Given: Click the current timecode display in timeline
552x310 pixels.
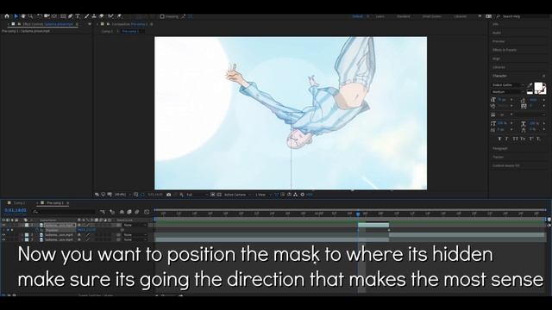Looking at the screenshot, I should pos(16,210).
